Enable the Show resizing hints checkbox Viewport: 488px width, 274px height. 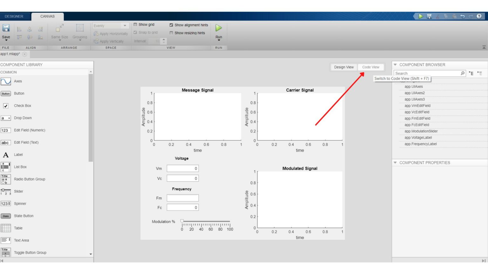point(171,33)
